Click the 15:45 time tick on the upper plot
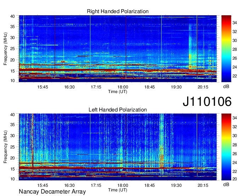Viewport: 241px width, 196px height. 43,87
